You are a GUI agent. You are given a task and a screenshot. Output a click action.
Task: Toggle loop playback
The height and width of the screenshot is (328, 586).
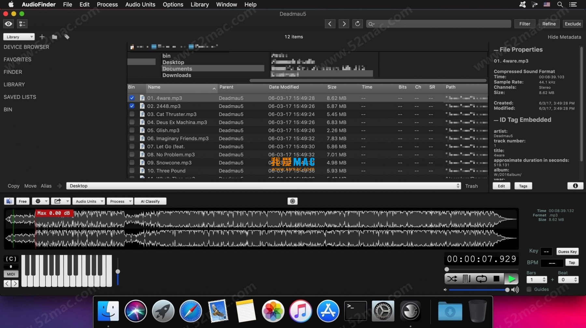(x=481, y=279)
